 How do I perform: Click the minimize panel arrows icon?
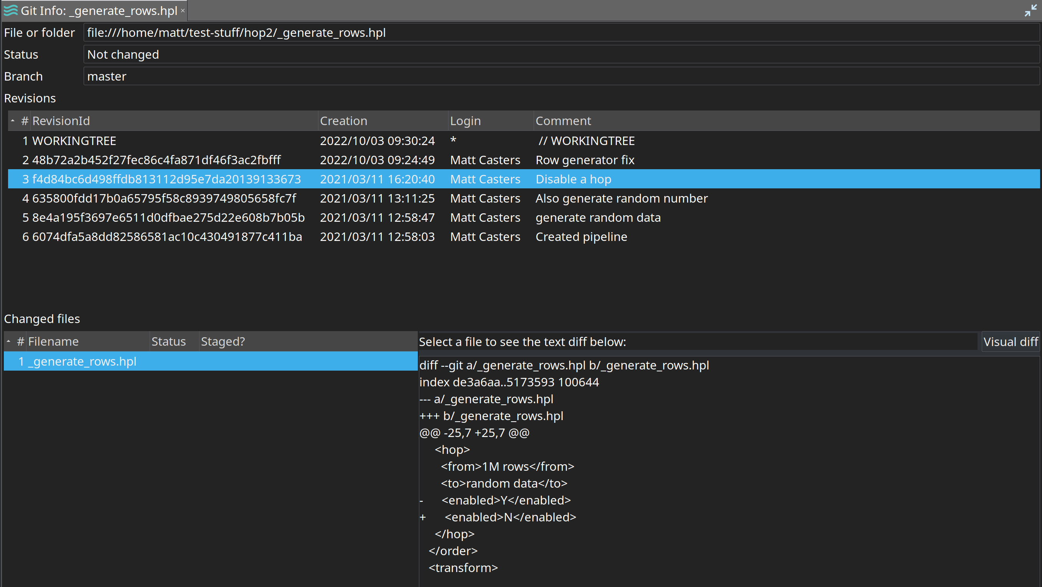coord(1030,10)
